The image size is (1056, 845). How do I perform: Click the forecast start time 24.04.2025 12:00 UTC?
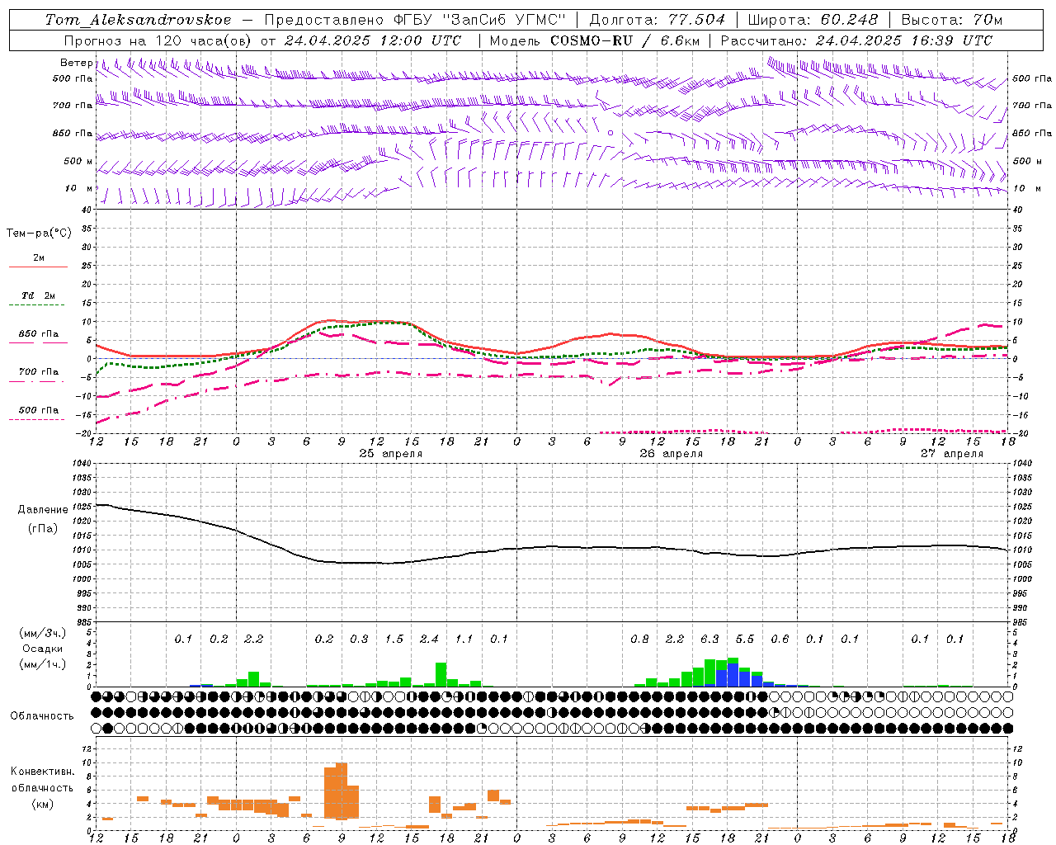tap(373, 40)
